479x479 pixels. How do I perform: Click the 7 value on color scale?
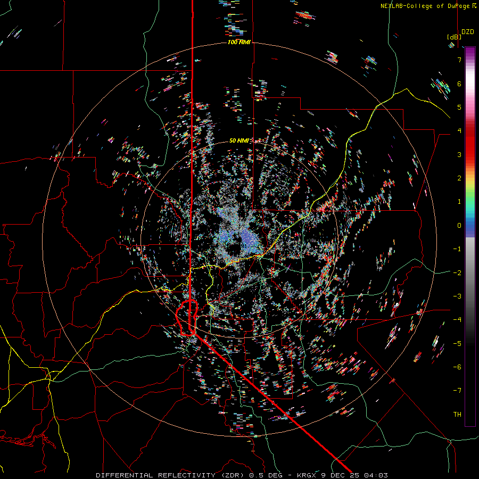coord(459,60)
